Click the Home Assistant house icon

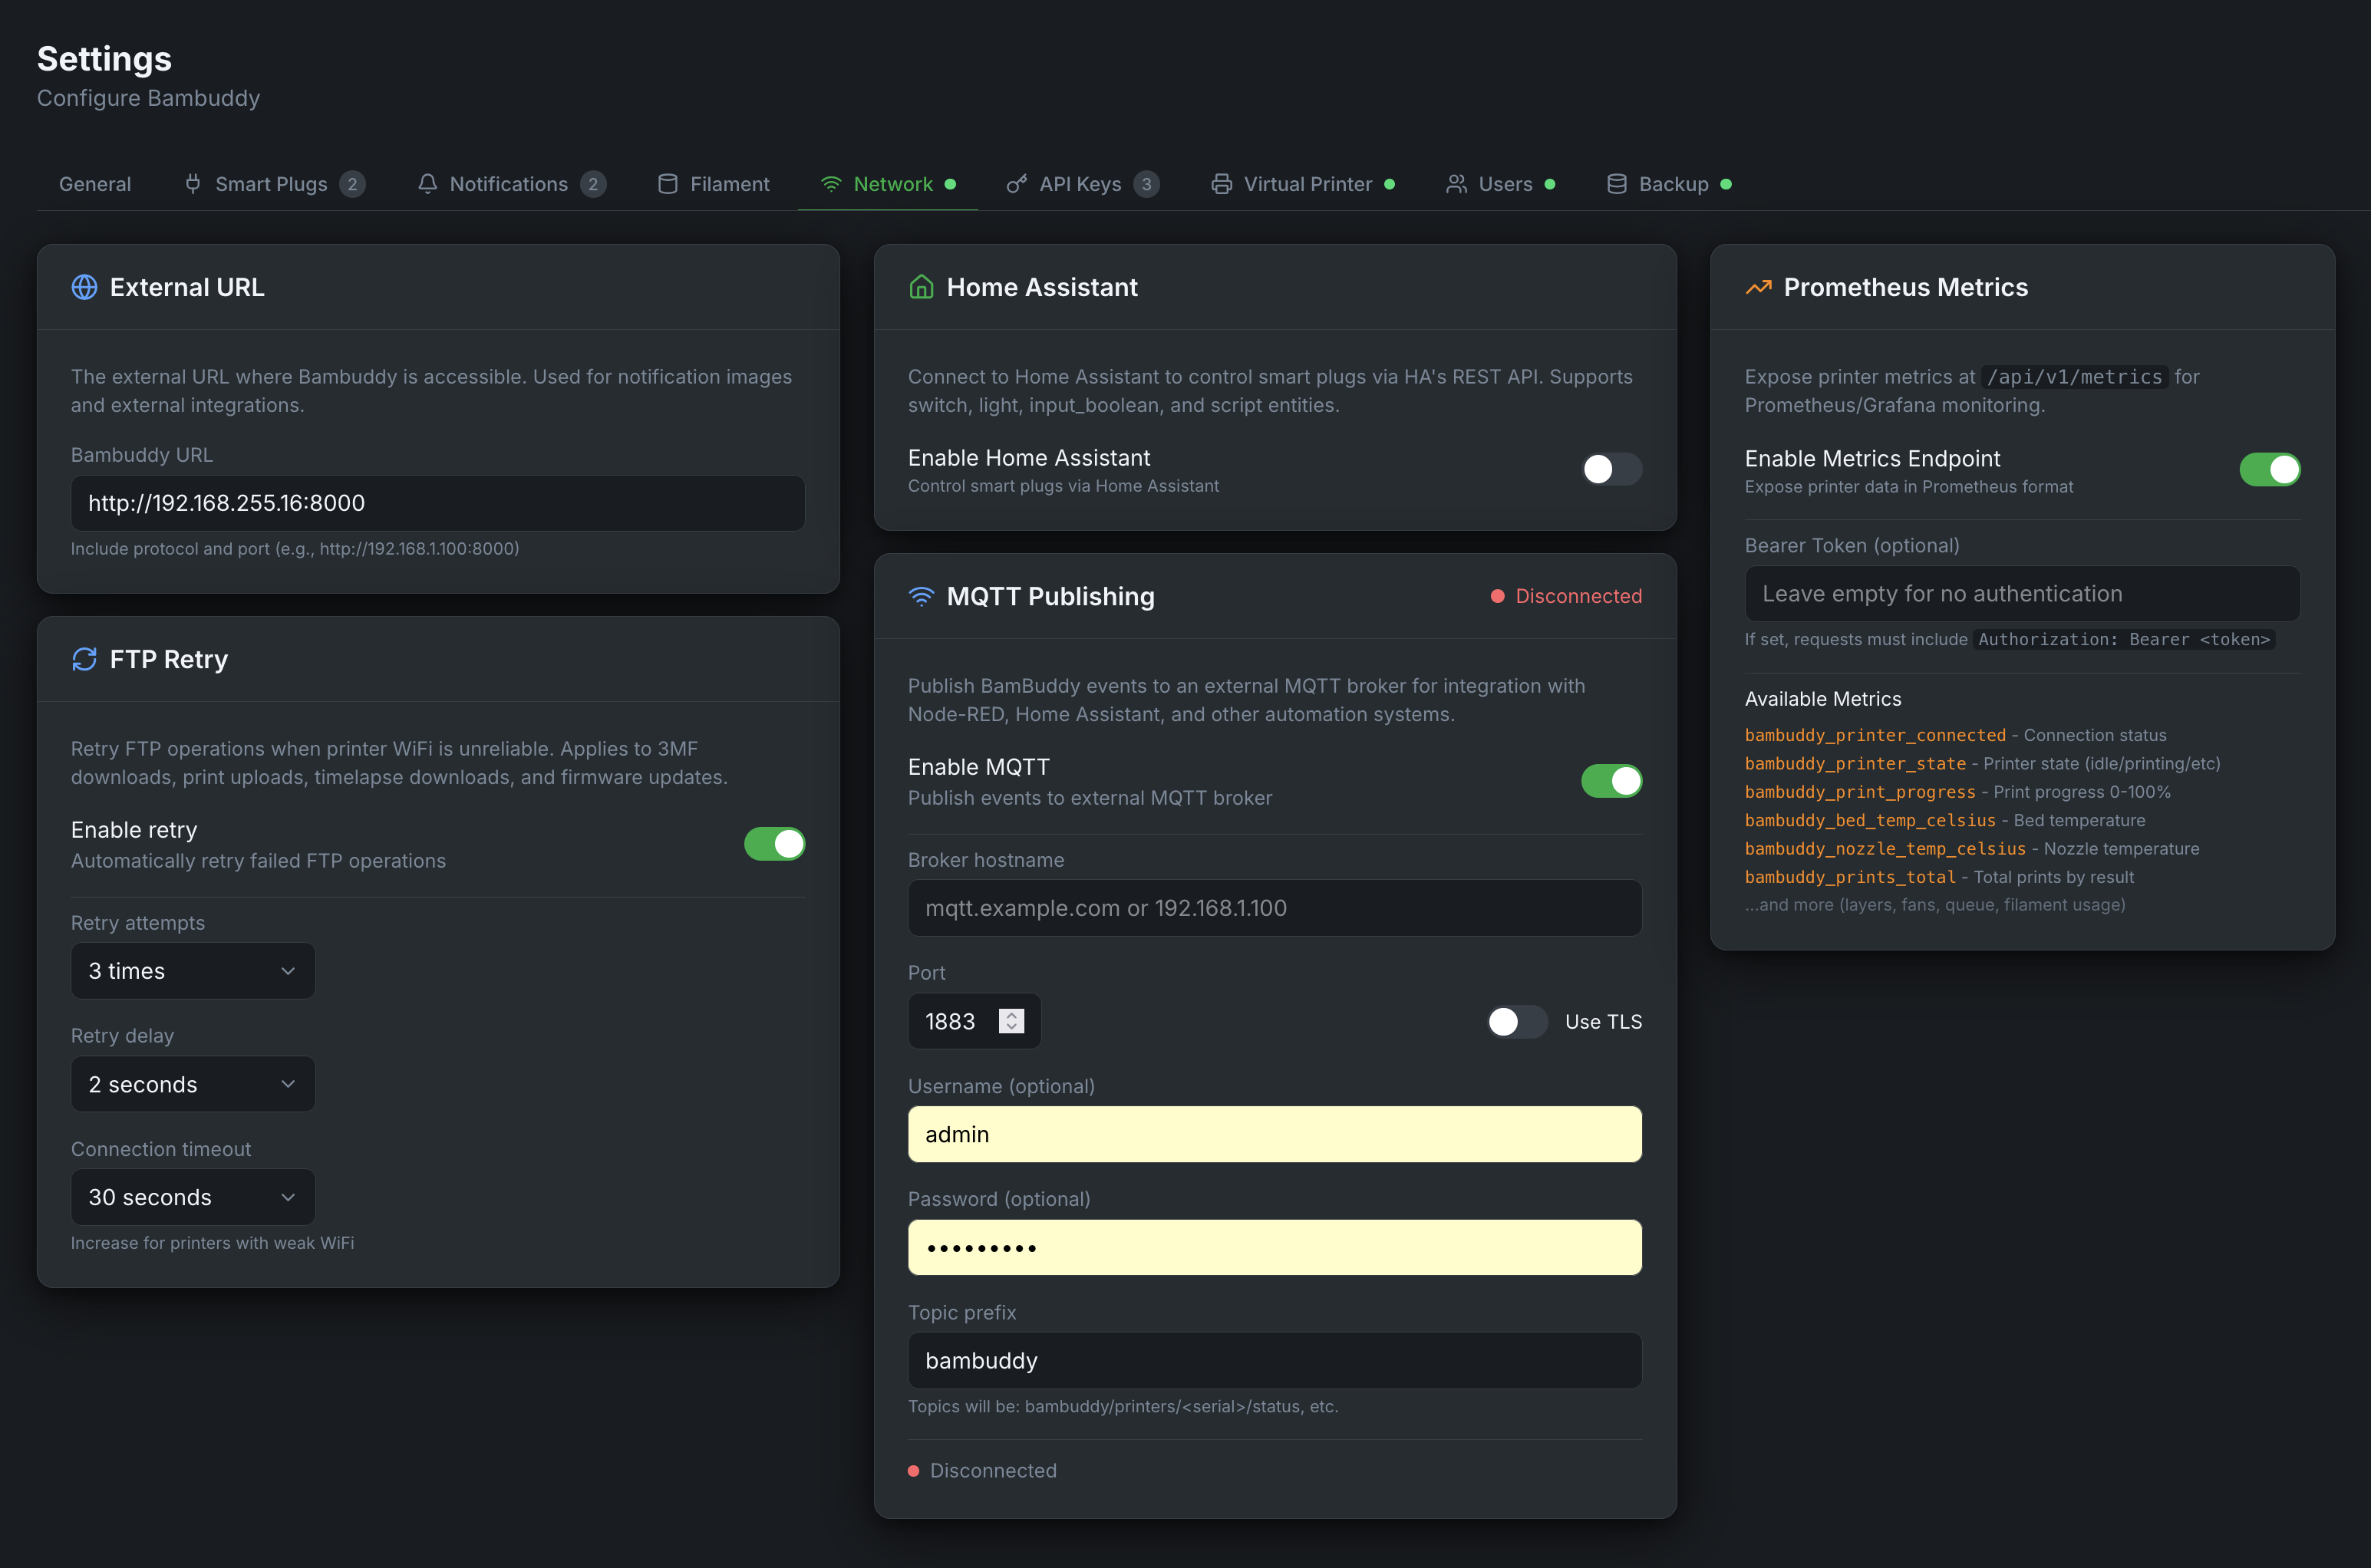pyautogui.click(x=921, y=287)
